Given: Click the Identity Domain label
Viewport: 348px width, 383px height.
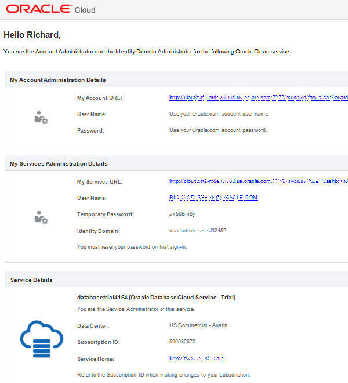Looking at the screenshot, I should pyautogui.click(x=99, y=231).
